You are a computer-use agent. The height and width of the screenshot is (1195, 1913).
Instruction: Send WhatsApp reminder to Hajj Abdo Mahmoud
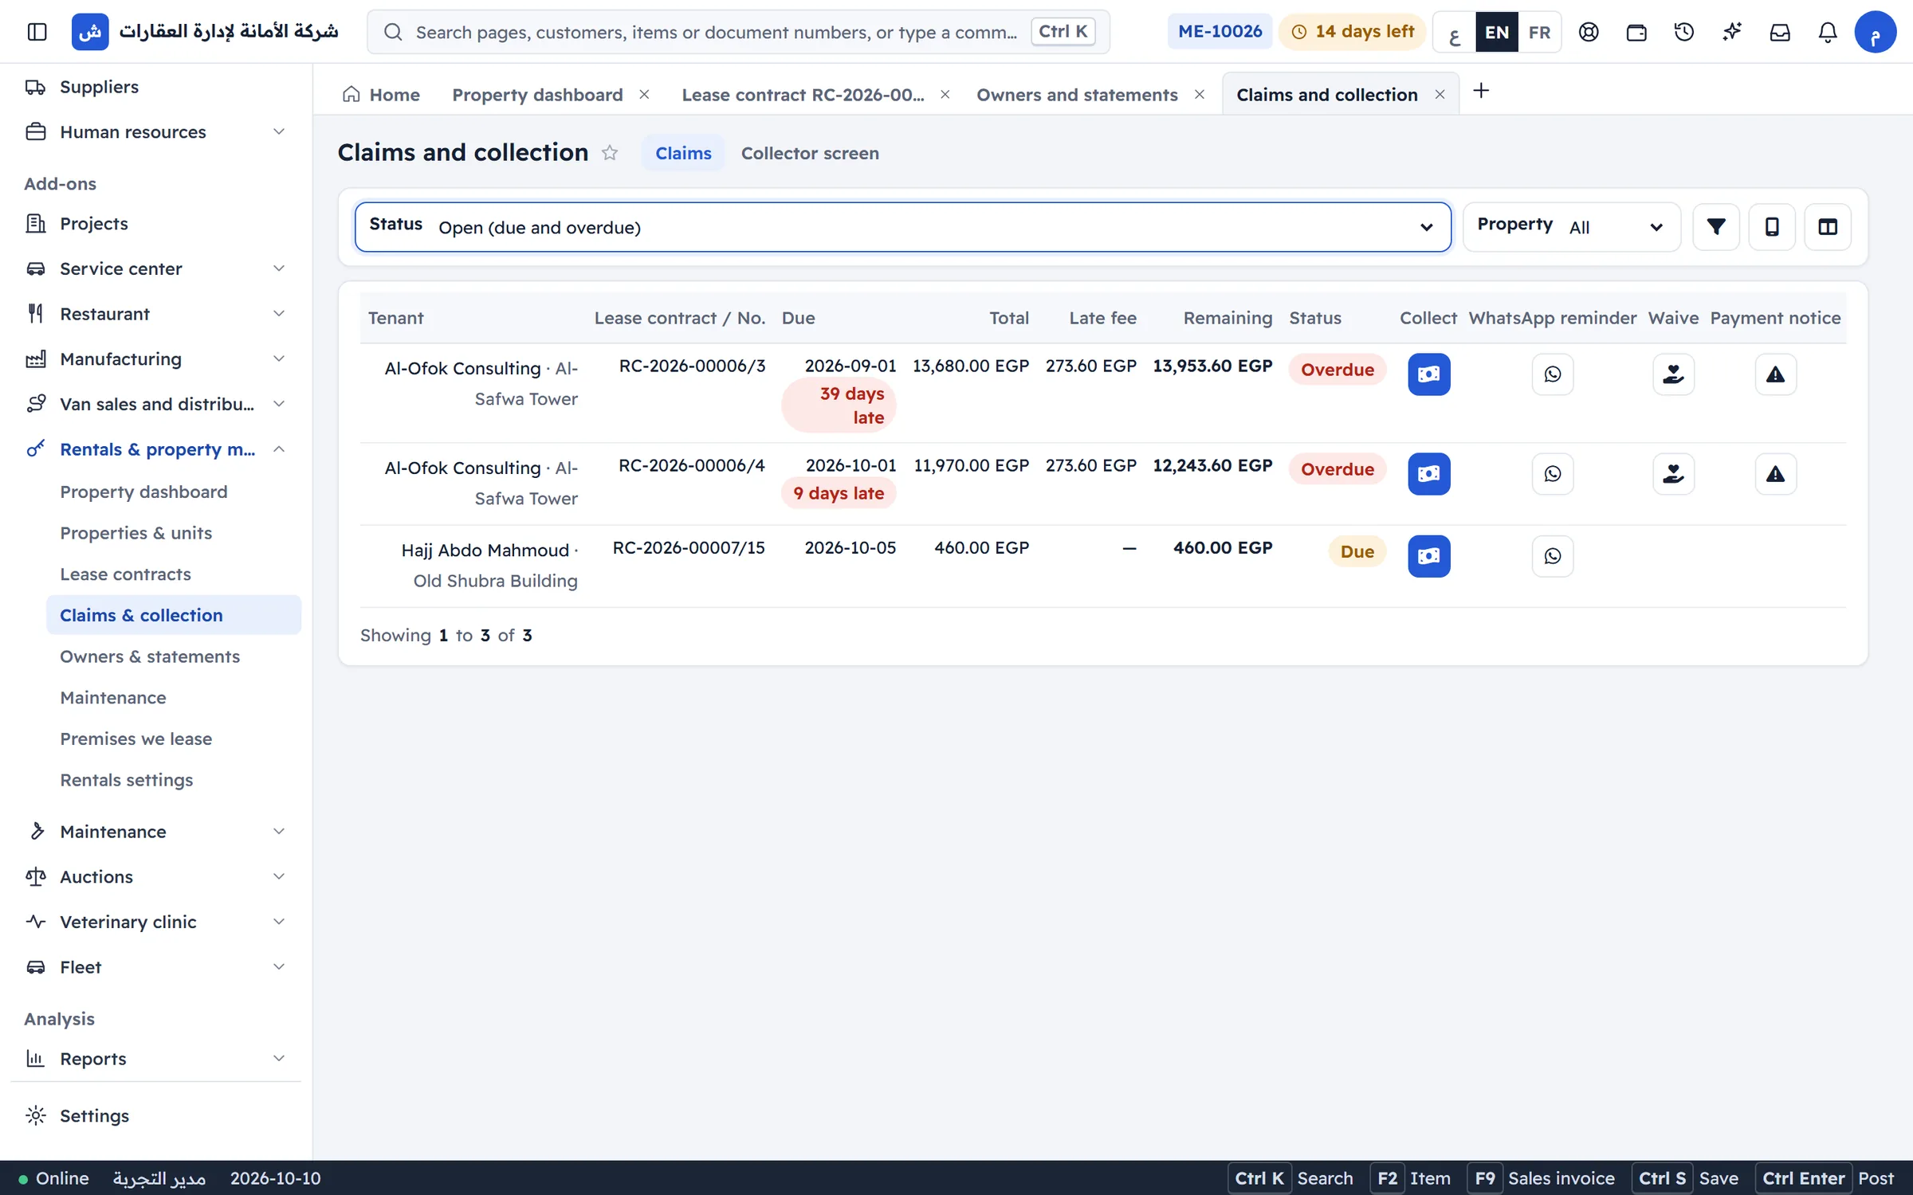tap(1552, 556)
